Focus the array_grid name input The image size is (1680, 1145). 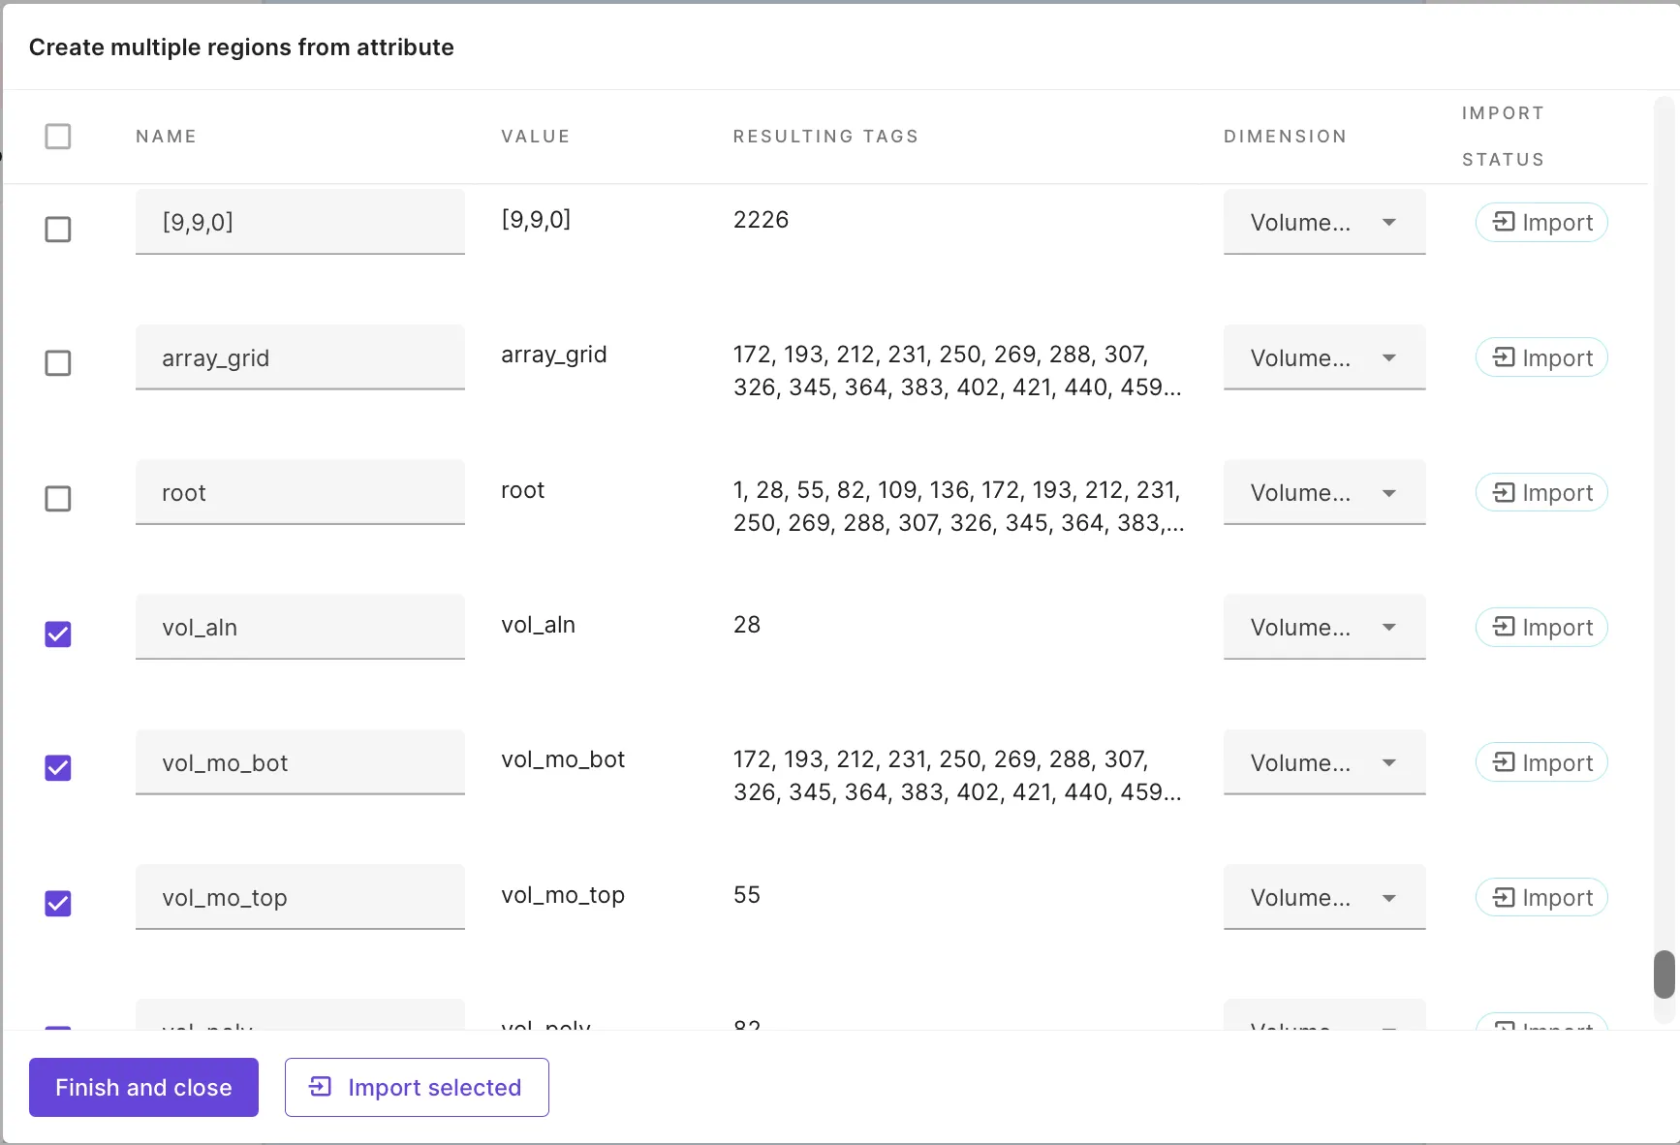coord(300,358)
